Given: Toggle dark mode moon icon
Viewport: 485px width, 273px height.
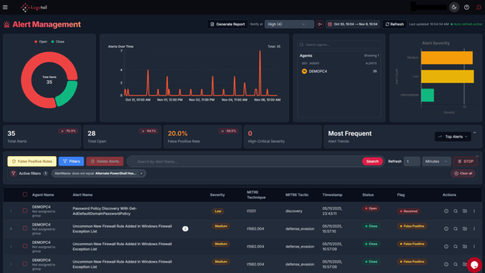Looking at the screenshot, I should tap(455, 7).
